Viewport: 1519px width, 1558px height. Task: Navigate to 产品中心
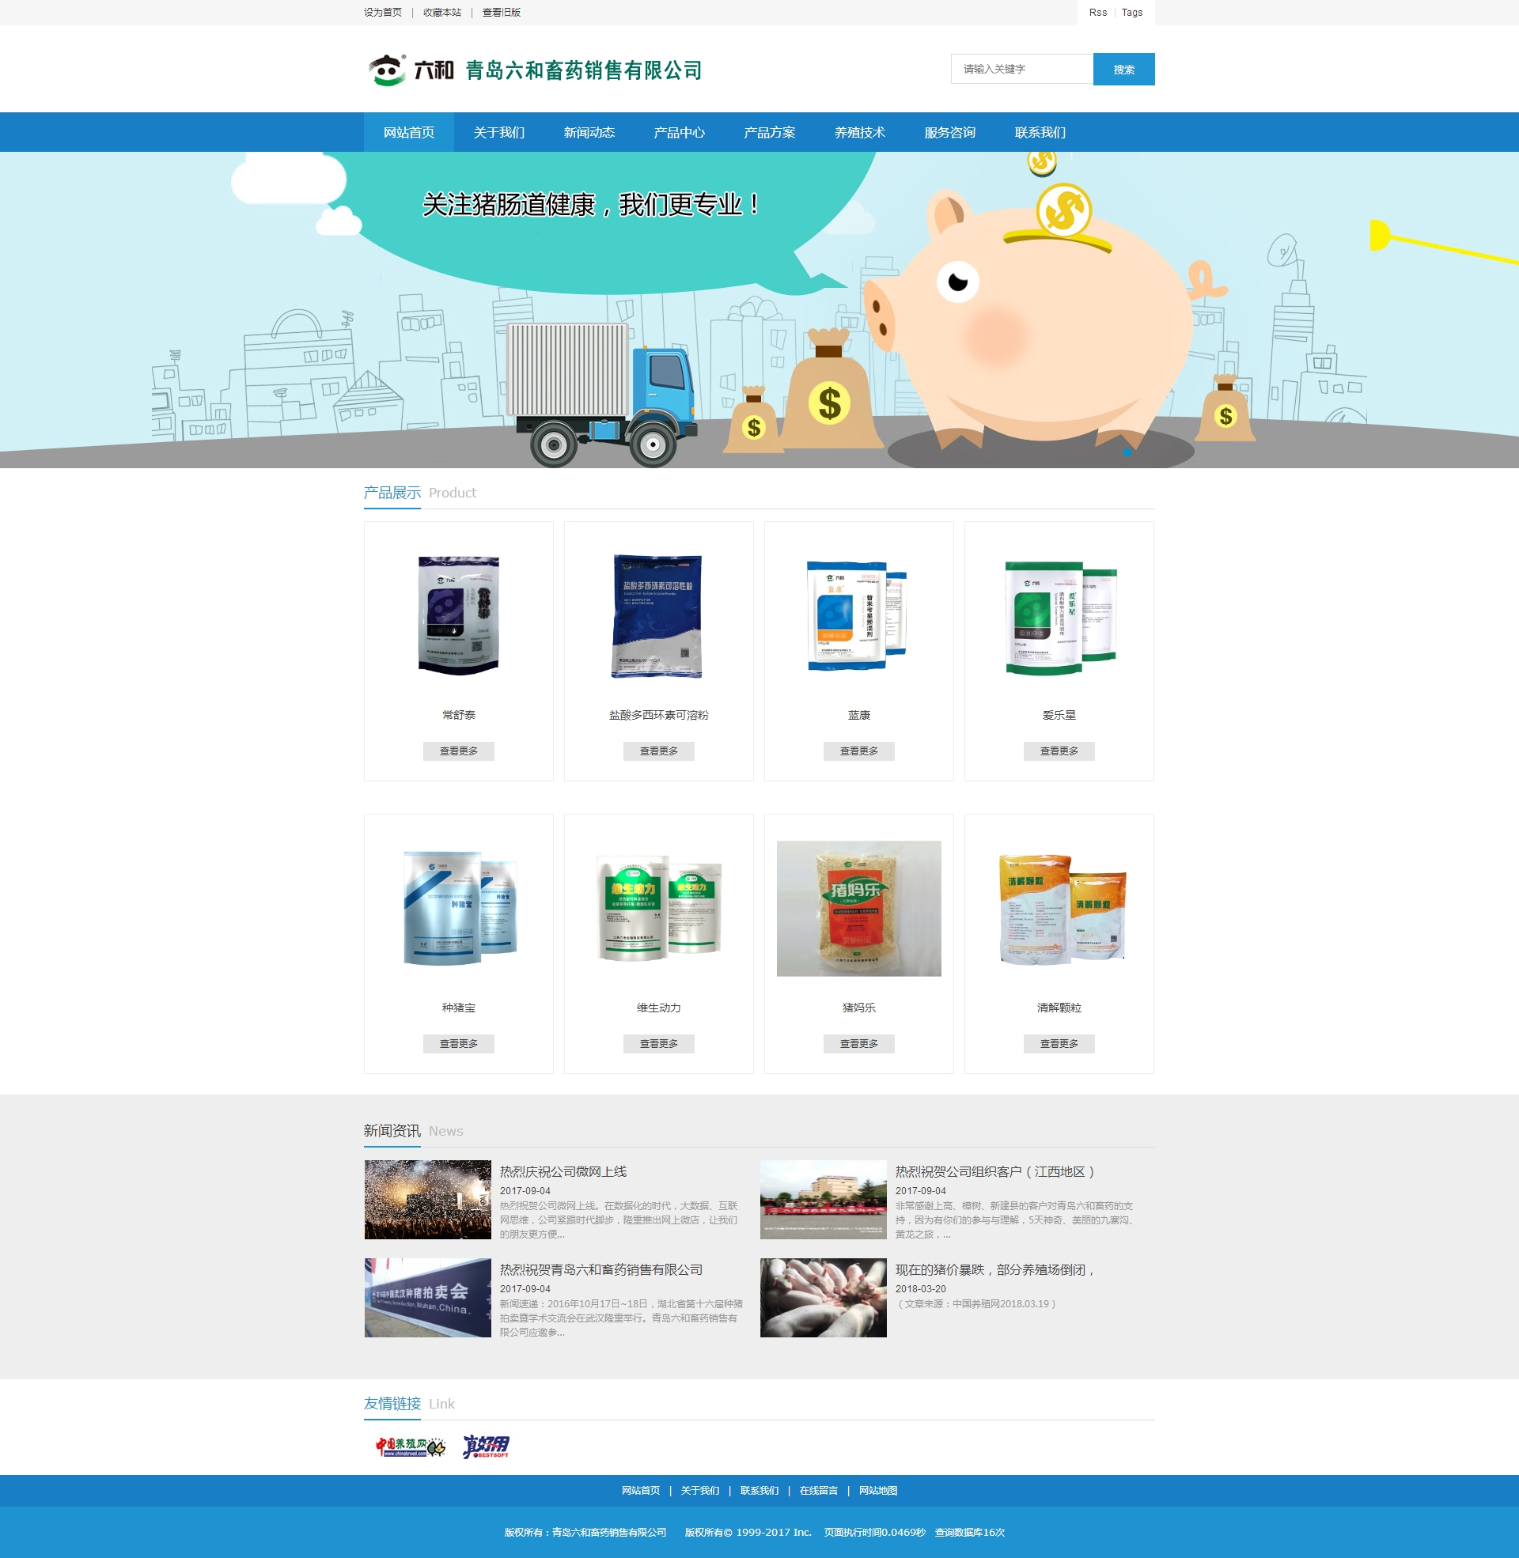coord(680,132)
